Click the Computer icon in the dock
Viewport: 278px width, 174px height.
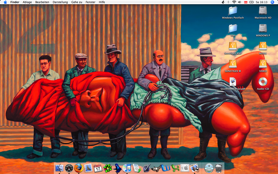pyautogui.click(x=209, y=168)
